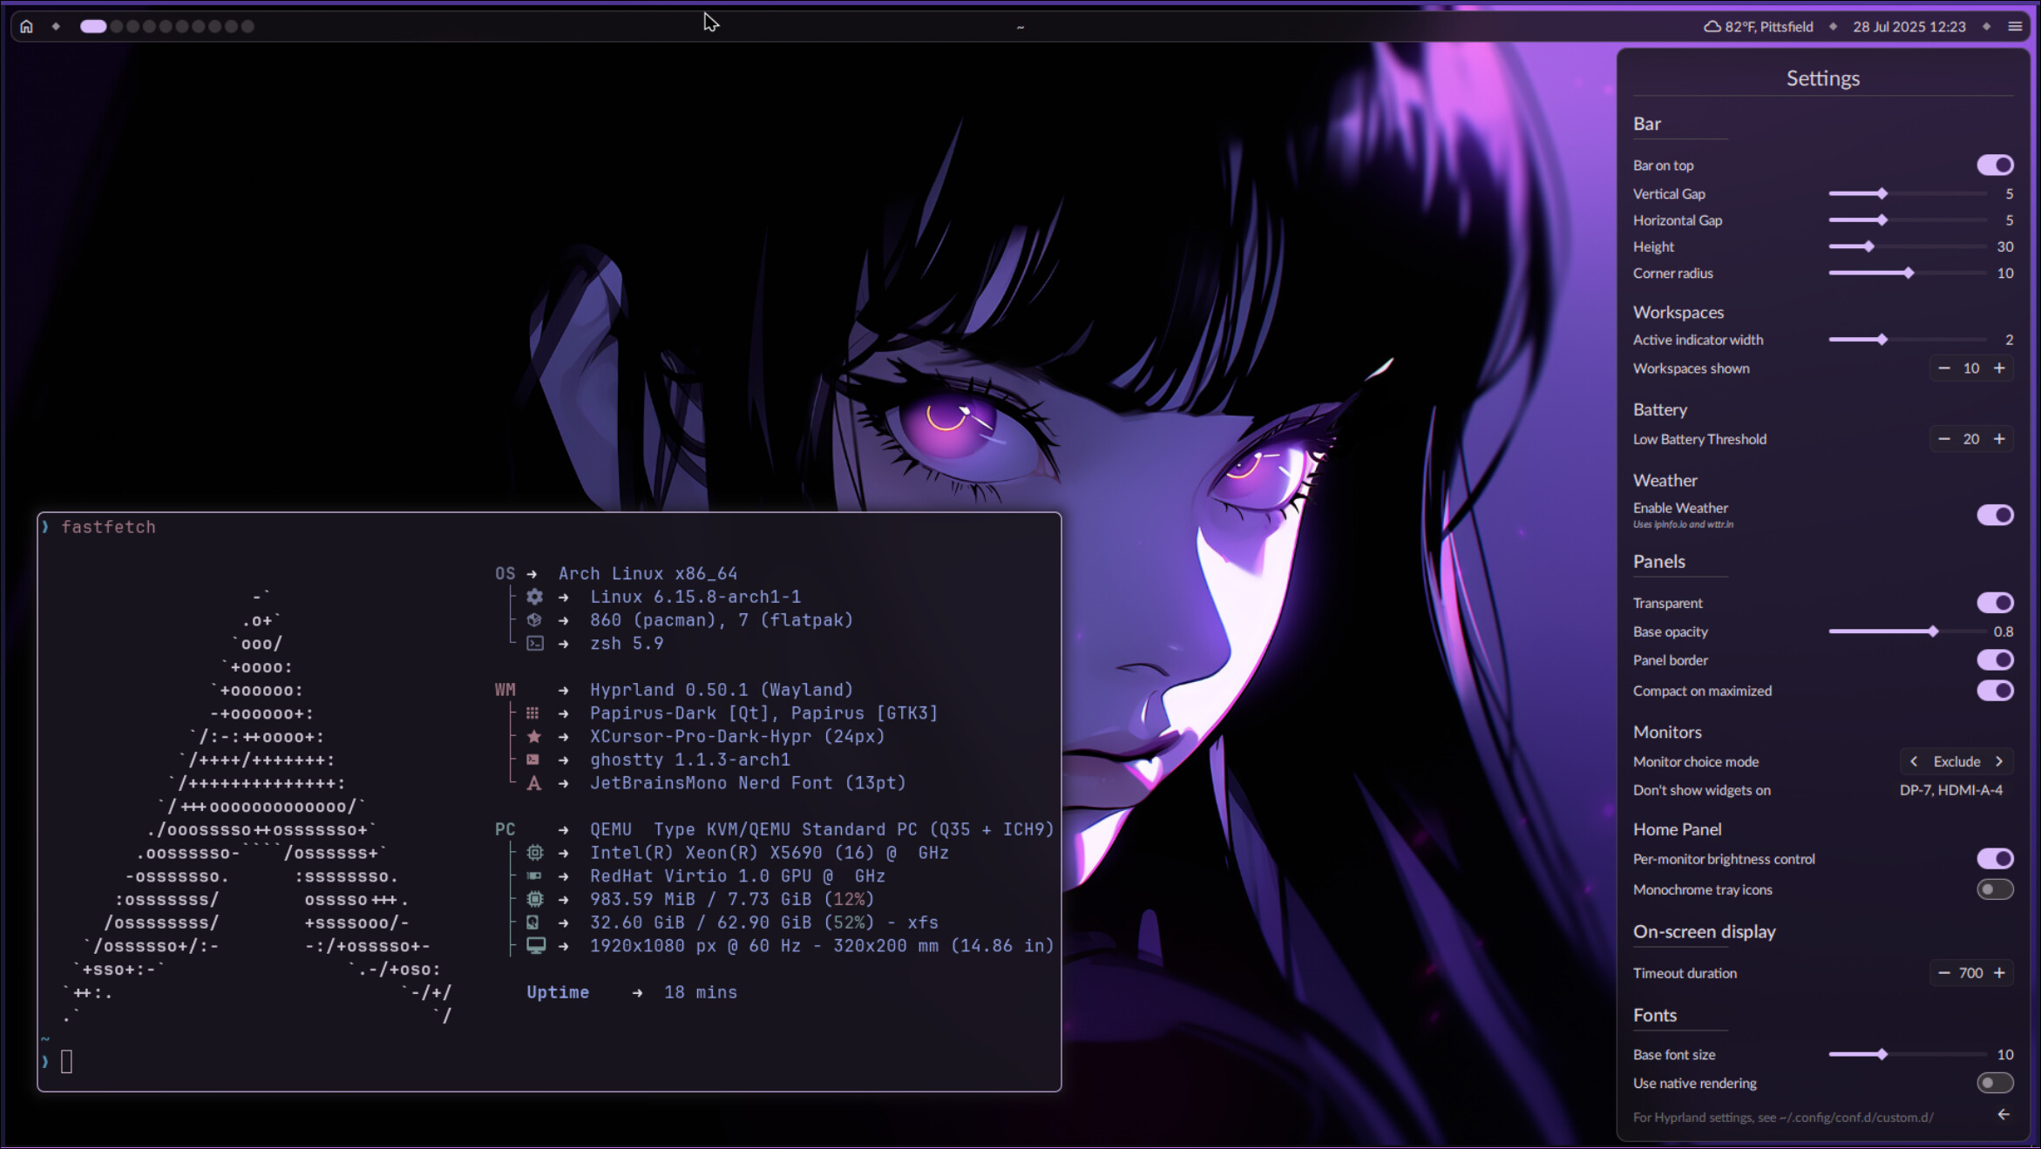The image size is (2041, 1149).
Task: Open the home panel icon in the bar
Action: point(26,26)
